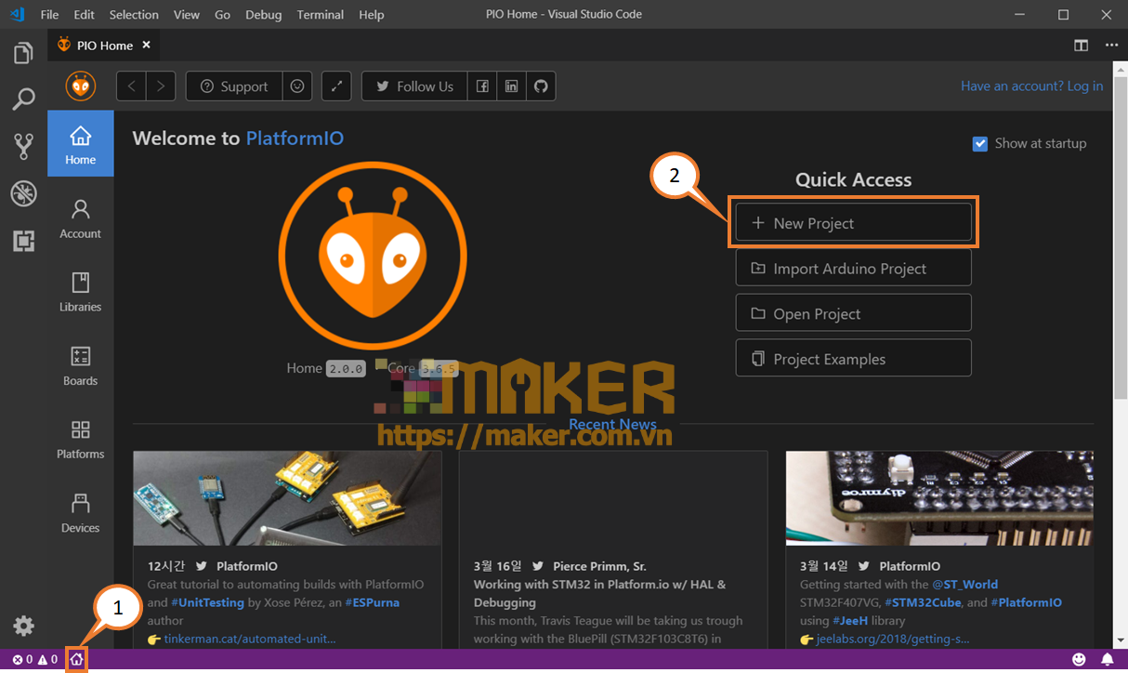The width and height of the screenshot is (1128, 673).
Task: Open the Manage gear in activity bar
Action: click(x=23, y=626)
